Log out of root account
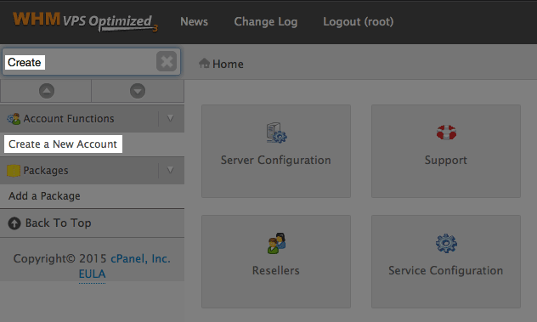Image resolution: width=537 pixels, height=322 pixels. (359, 21)
